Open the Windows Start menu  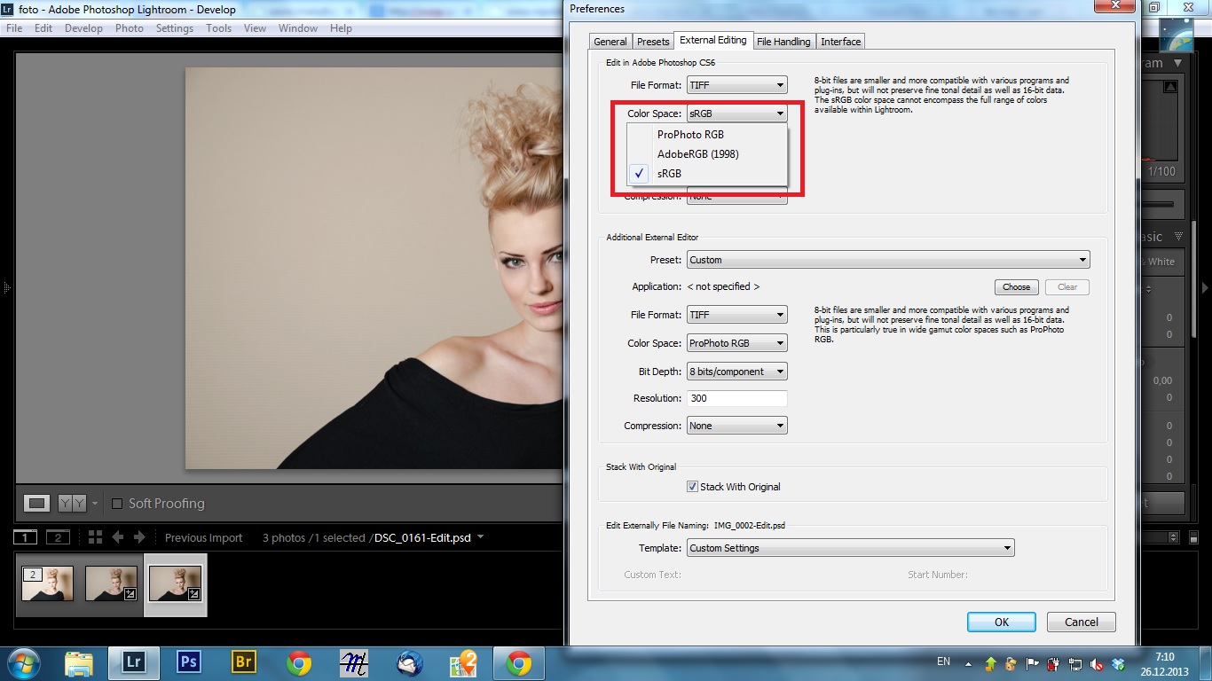pos(22,663)
